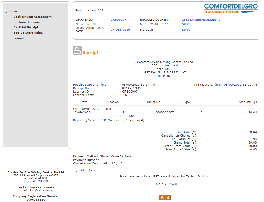Click the RE-PRINT underlined text
This screenshot has height=202, width=264.
[x=165, y=76]
